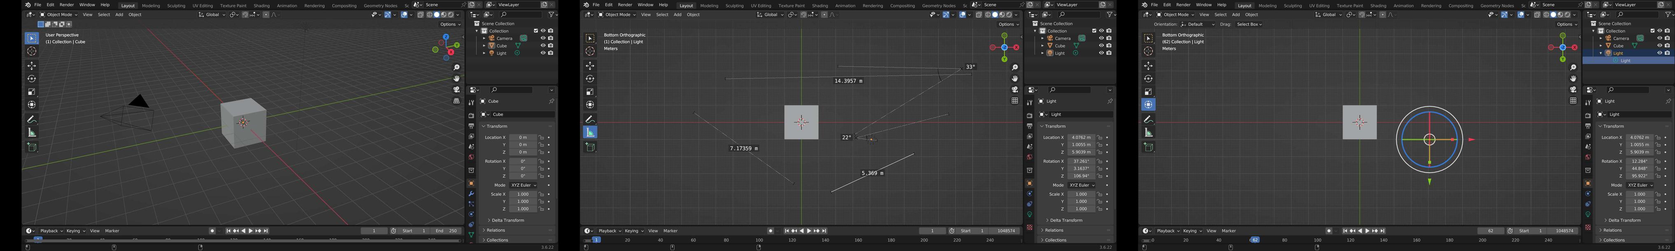Click the Options button in the right viewport
This screenshot has height=251, width=1675.
pos(1566,24)
